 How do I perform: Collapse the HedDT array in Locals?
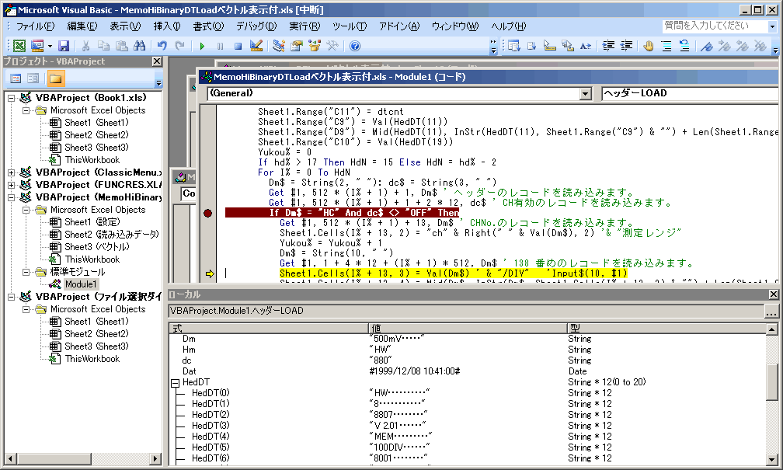176,382
